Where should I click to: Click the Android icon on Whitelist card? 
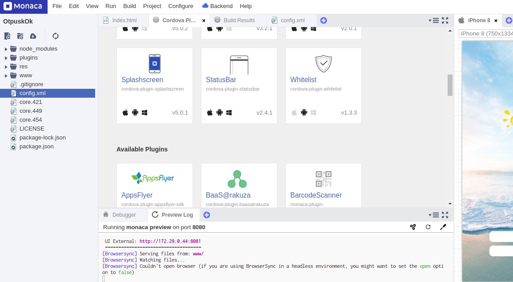click(304, 113)
